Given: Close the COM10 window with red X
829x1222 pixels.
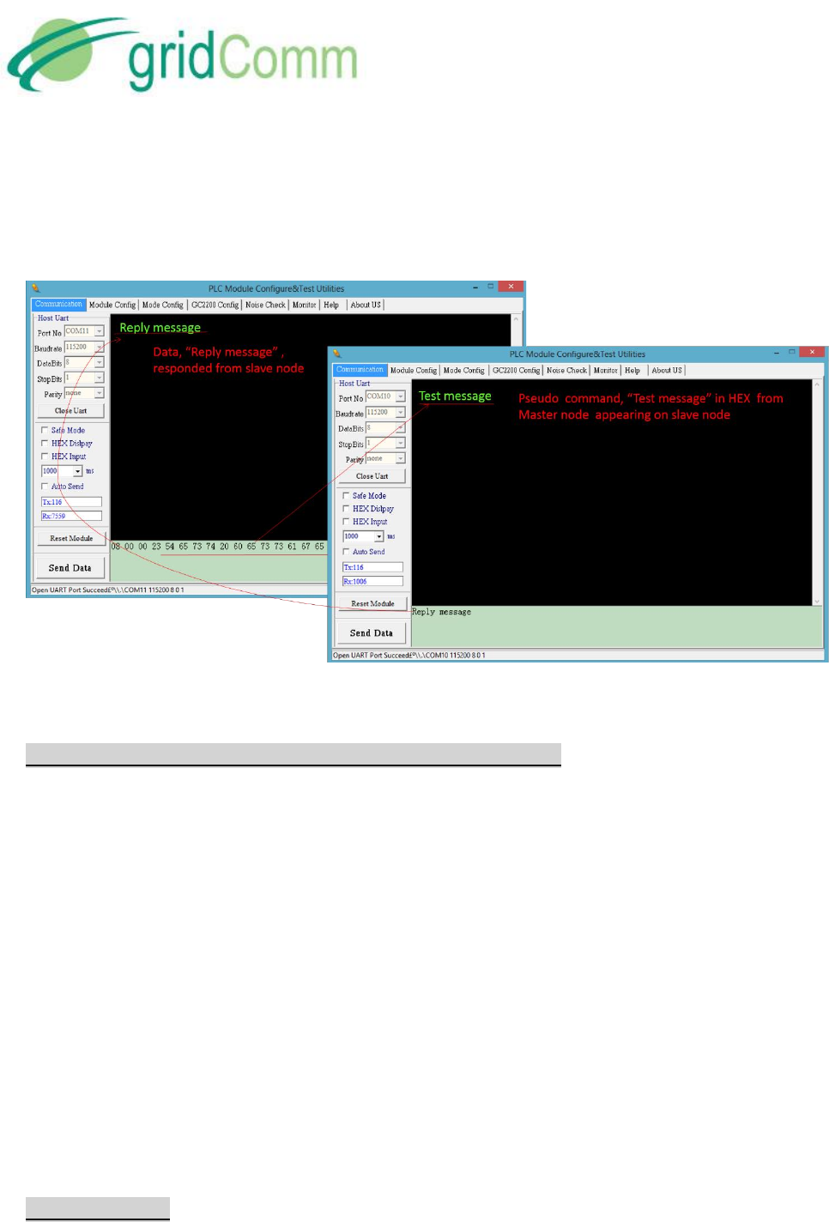Looking at the screenshot, I should pos(812,352).
